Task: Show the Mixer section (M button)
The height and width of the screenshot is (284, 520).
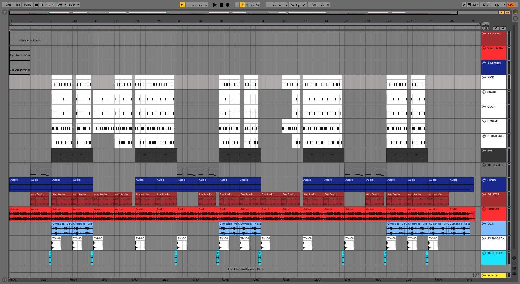Action: (514, 268)
